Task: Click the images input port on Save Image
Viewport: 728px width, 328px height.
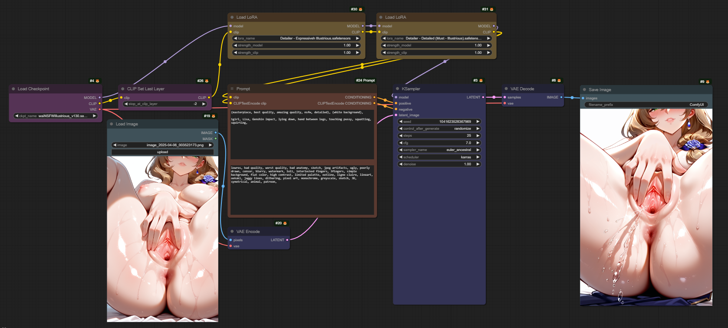Action: click(583, 98)
